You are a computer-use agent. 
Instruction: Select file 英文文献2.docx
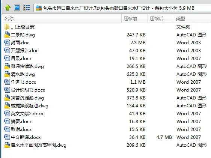click(x=27, y=114)
